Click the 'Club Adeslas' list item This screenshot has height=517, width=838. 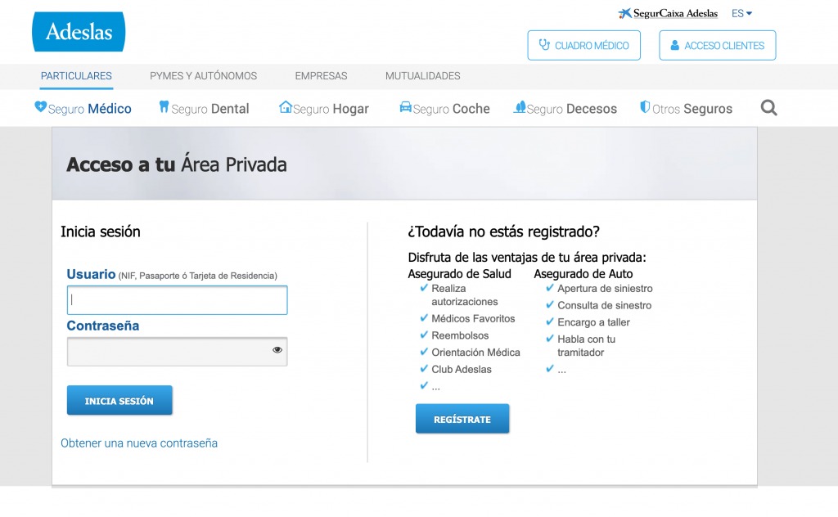(x=462, y=370)
